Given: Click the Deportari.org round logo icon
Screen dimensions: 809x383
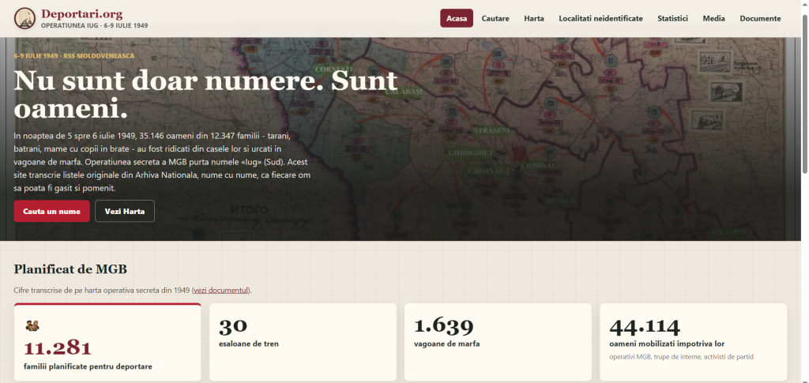Looking at the screenshot, I should [x=24, y=18].
